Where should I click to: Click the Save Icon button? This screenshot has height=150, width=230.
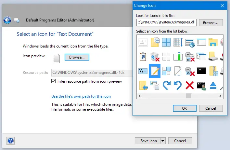148,141
